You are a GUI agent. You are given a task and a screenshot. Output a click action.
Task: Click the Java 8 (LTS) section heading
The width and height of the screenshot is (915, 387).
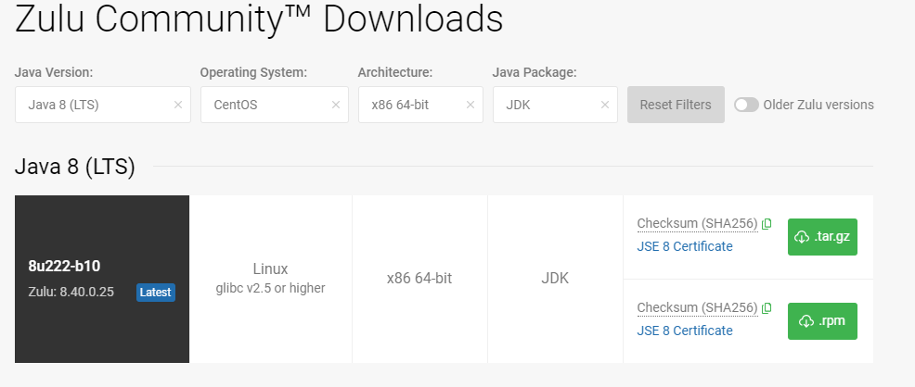74,168
